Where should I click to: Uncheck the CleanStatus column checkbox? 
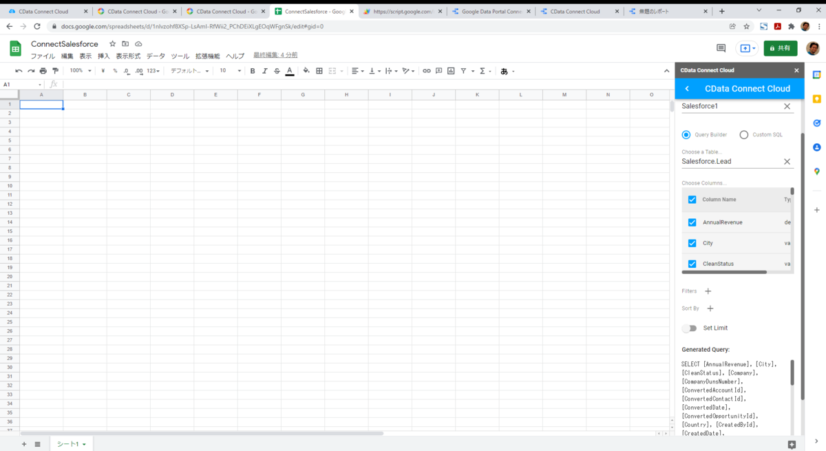click(x=692, y=264)
